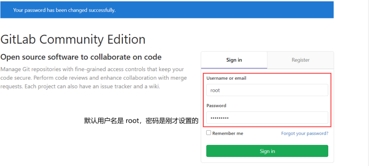Viewport: 369px width, 166px height.
Task: Click the 'Password' label above the field
Action: point(216,105)
